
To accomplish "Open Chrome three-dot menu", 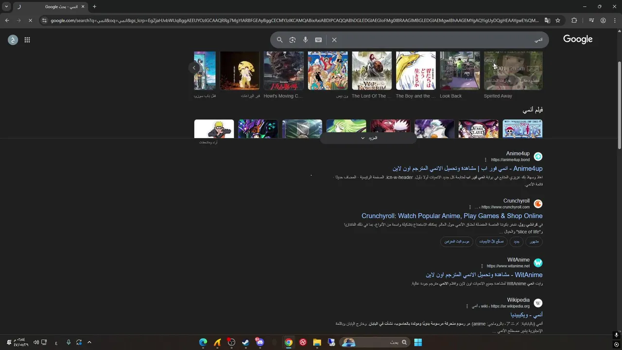I will click(615, 20).
